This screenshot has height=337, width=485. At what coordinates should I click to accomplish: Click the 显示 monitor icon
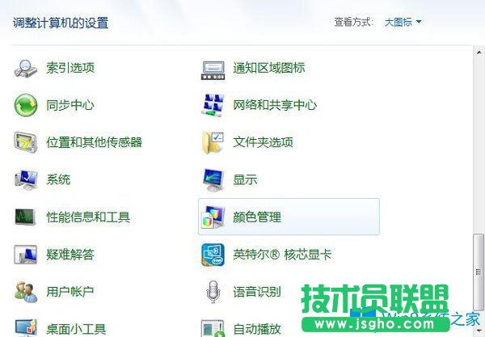213,180
